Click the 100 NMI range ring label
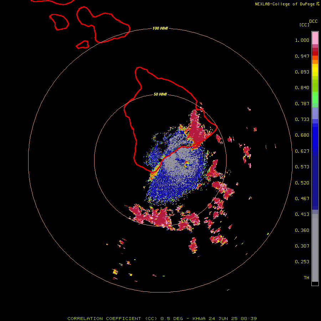The height and width of the screenshot is (321, 321). click(x=160, y=28)
